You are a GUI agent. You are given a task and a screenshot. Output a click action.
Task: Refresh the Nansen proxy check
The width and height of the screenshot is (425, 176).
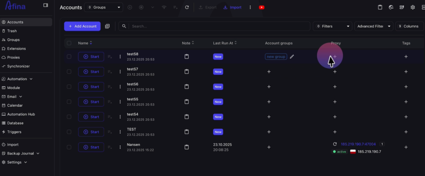335,144
